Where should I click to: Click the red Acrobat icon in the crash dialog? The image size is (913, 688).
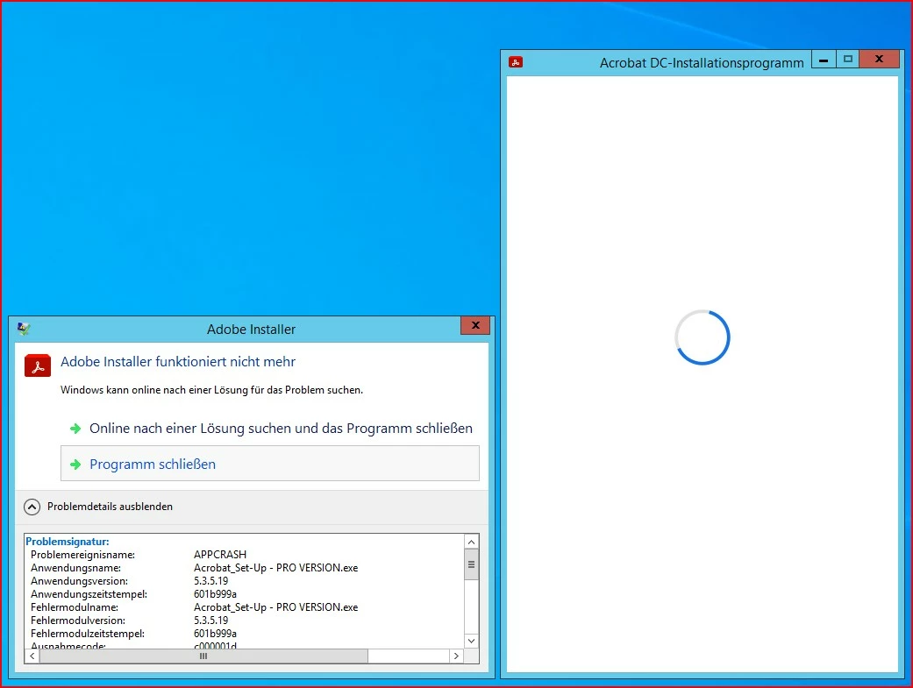pos(38,365)
